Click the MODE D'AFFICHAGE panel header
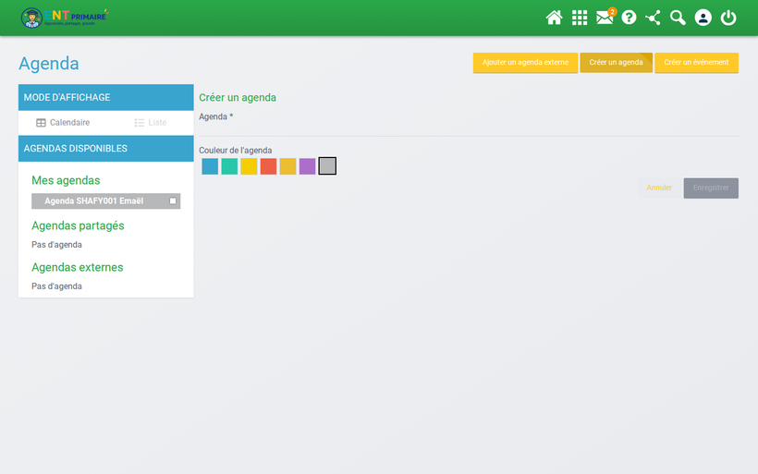758x474 pixels. tap(106, 98)
